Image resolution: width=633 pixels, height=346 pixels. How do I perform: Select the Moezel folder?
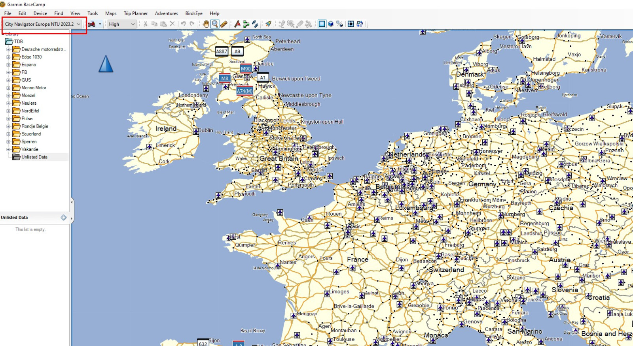[x=24, y=96]
